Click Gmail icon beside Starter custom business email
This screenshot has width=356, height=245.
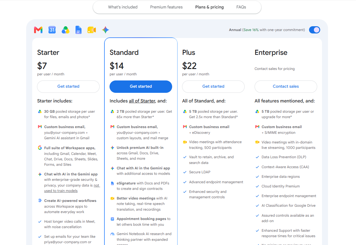pyautogui.click(x=40, y=127)
